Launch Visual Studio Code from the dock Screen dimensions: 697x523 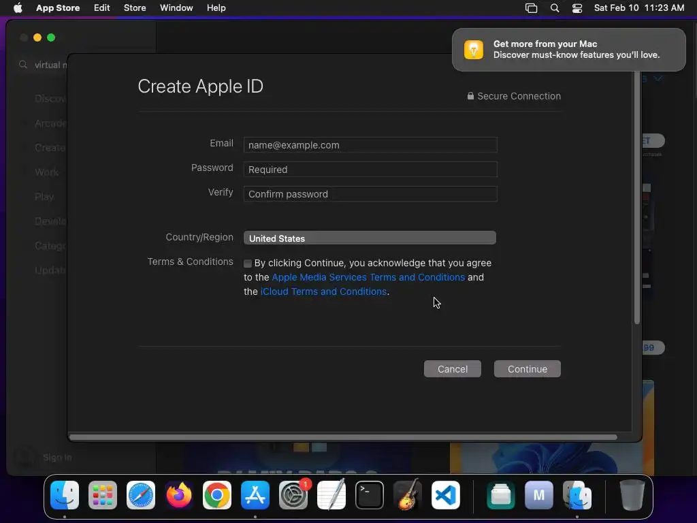click(x=446, y=495)
